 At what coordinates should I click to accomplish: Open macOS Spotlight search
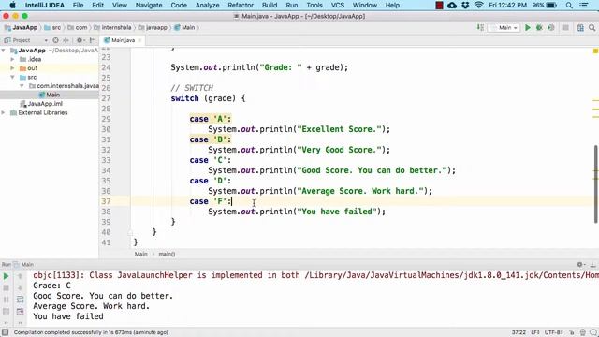click(x=569, y=6)
